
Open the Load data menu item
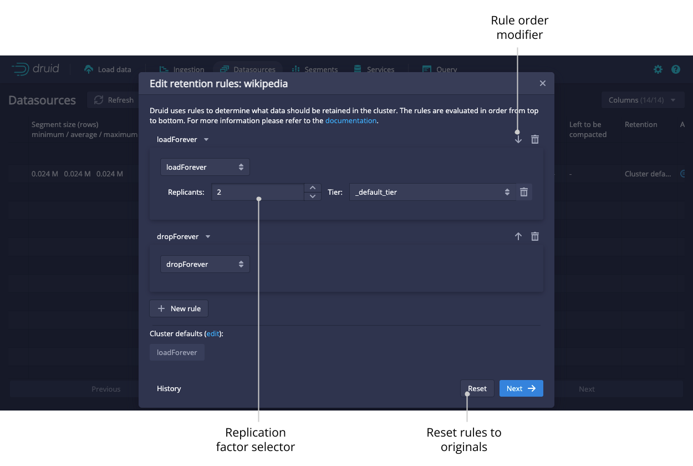(x=108, y=69)
